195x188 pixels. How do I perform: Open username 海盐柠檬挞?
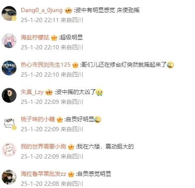35,38
